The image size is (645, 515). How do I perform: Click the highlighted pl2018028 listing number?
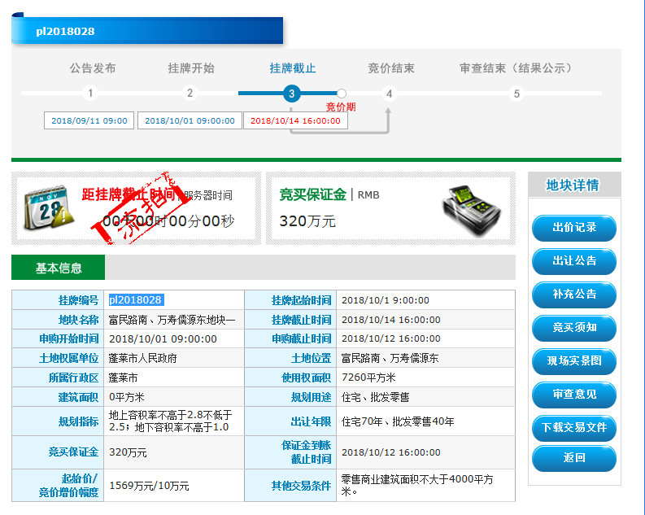pyautogui.click(x=136, y=300)
